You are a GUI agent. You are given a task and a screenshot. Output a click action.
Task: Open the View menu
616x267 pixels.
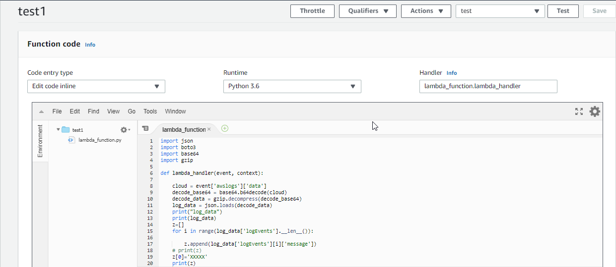(x=114, y=111)
